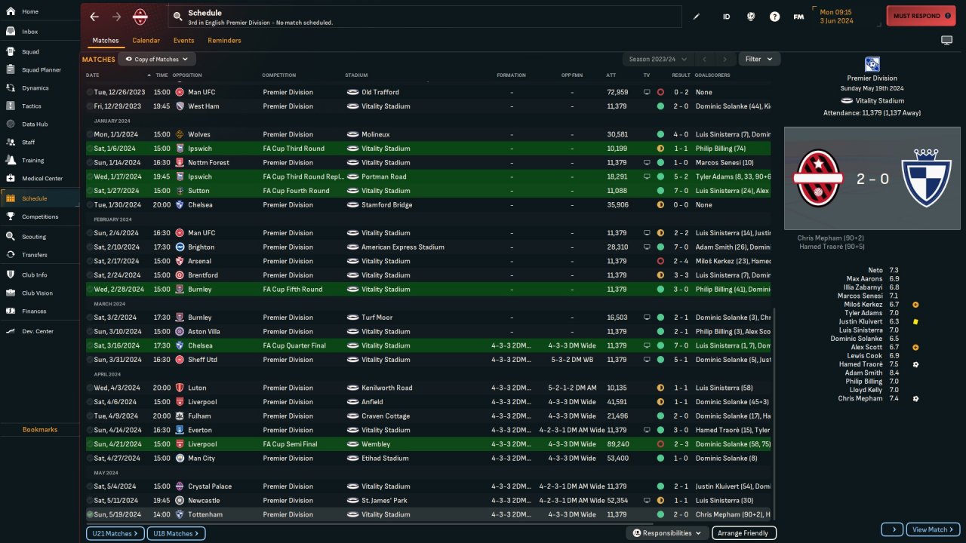Viewport: 966px width, 543px height.
Task: Click the 2 - 0 scoreline panel
Action: pos(873,178)
